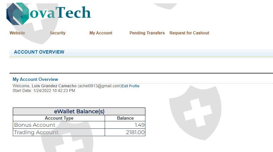Click the Start Date text line
This screenshot has height=152, width=273.
pos(44,91)
